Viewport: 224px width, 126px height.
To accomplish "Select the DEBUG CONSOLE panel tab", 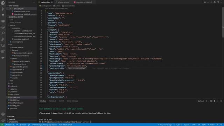I will [72, 101].
